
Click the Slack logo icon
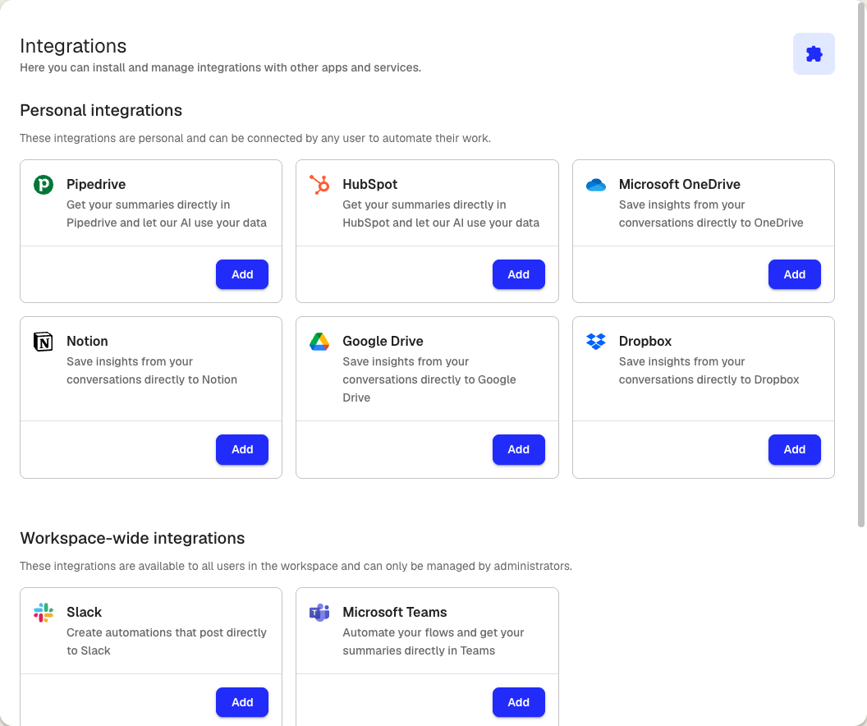click(x=43, y=612)
